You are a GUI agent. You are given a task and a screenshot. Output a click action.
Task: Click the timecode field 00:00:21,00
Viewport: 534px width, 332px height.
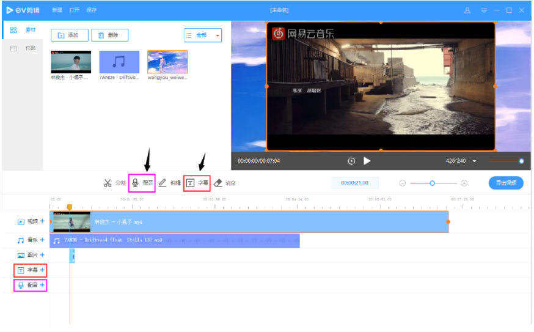[354, 183]
